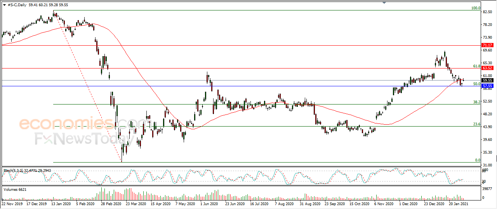Click the 82.50 value on price scale
Screen dimensions: 497x209
[488, 12]
